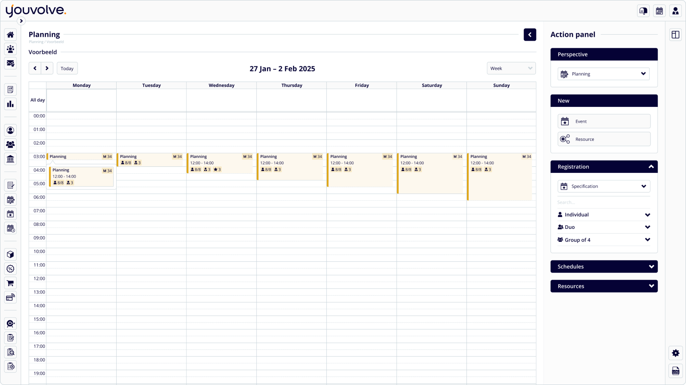The width and height of the screenshot is (686, 385).
Task: Open Tuesday's Planning event
Action: 150,160
